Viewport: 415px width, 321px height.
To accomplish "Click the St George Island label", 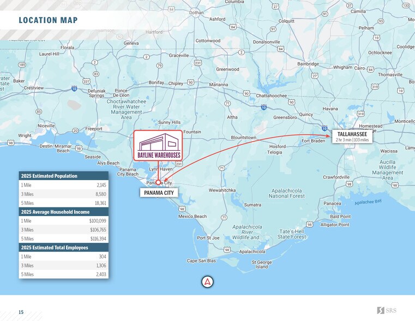I will 262,264.
